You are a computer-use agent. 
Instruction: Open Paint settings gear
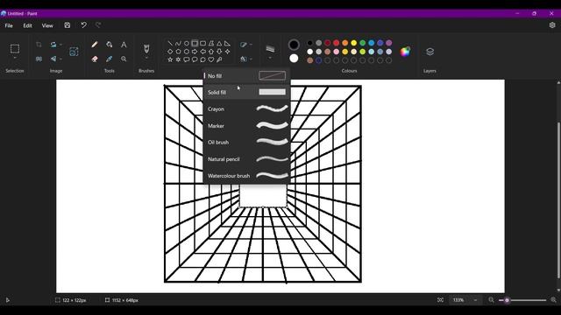coord(552,25)
